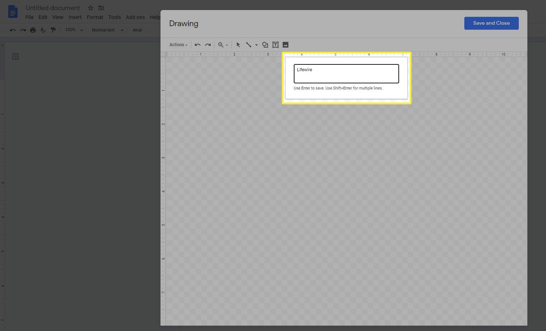Click Undo in the Docs toolbar

pos(13,30)
